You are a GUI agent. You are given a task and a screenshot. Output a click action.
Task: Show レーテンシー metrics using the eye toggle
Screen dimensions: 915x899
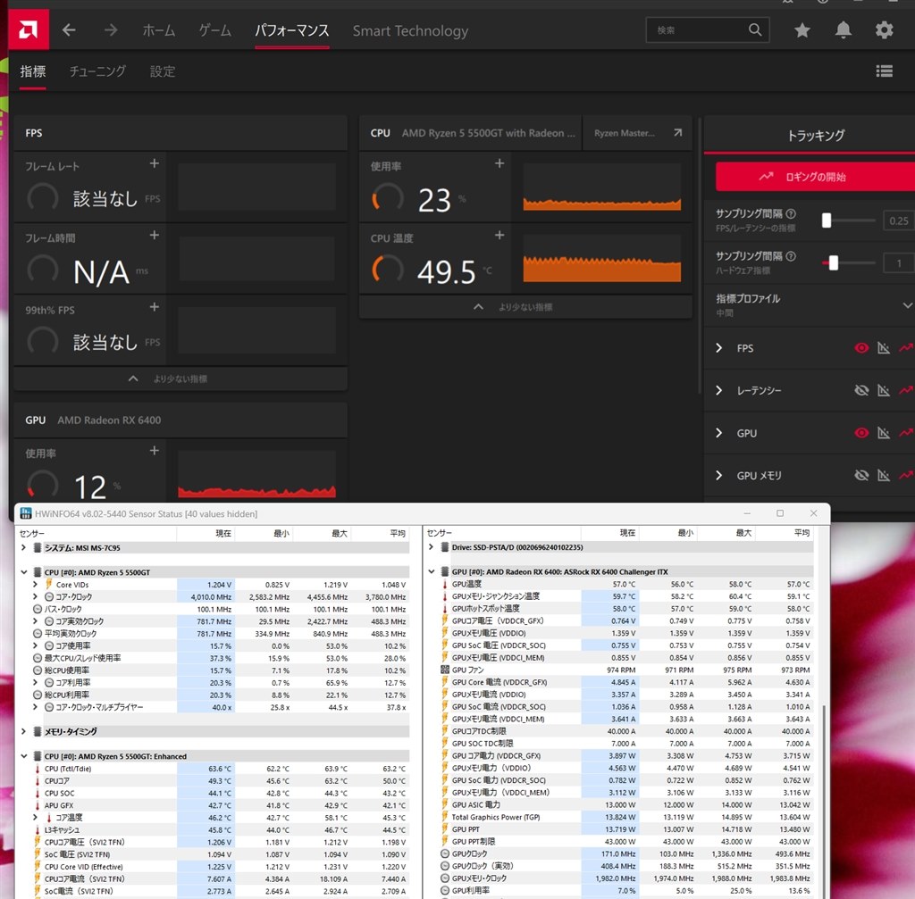click(860, 390)
